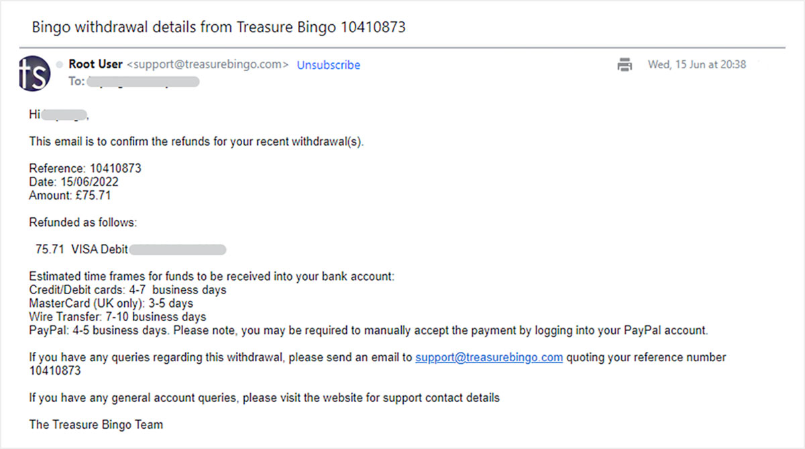Click the Wed, 15 Jun at 20:38 timestamp
This screenshot has height=449, width=805.
[x=697, y=65]
